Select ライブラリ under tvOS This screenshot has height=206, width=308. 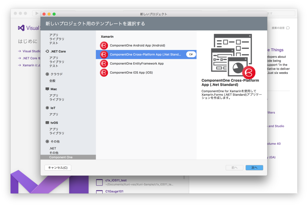click(x=57, y=133)
